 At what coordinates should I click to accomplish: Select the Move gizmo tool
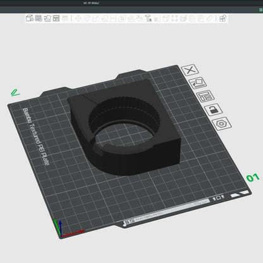click(78, 18)
